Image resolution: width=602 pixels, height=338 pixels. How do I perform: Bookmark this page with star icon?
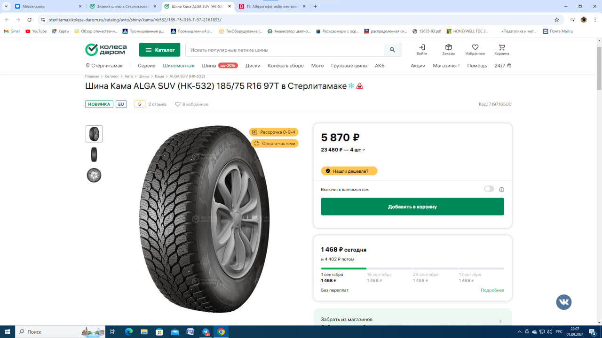point(557,20)
